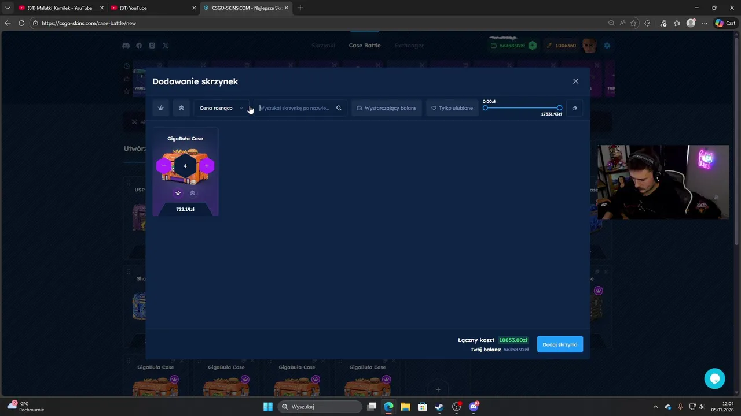Click the crown filter icon in dialog toolbar
This screenshot has height=416, width=741.
pyautogui.click(x=161, y=108)
